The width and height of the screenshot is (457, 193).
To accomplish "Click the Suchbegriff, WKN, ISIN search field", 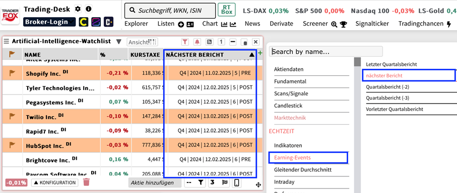I will pos(170,11).
